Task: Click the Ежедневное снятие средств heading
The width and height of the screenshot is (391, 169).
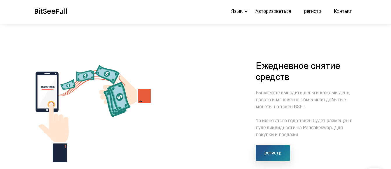Action: (x=298, y=71)
